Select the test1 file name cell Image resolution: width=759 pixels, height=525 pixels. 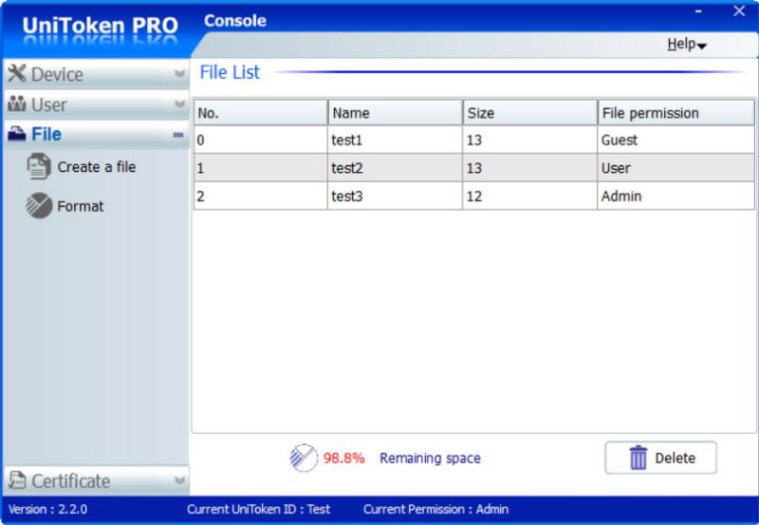tap(395, 140)
